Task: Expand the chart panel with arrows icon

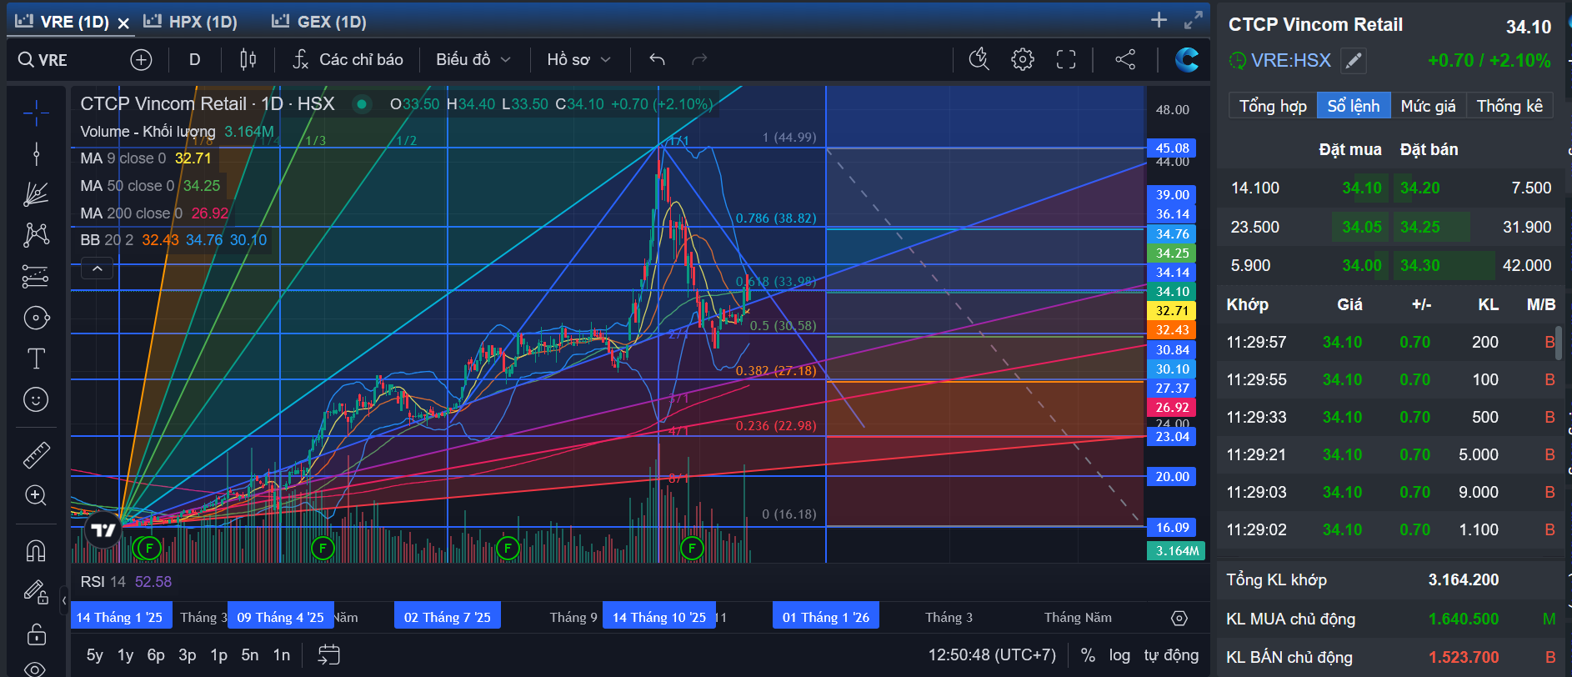Action: [1194, 20]
